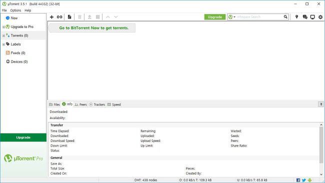Click the Share Ratio label
This screenshot has height=183, width=325.
coord(239,145)
